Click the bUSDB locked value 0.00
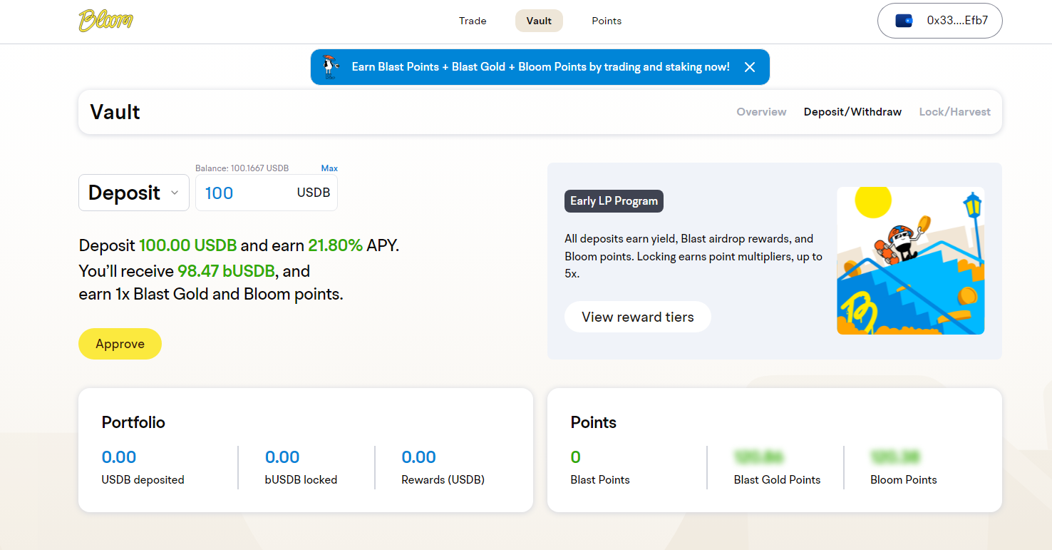 click(282, 457)
